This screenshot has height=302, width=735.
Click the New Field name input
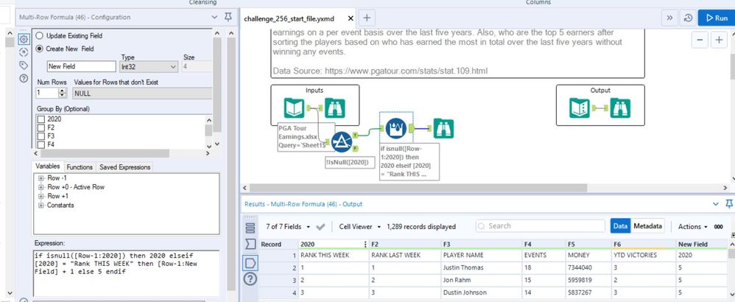pos(81,66)
